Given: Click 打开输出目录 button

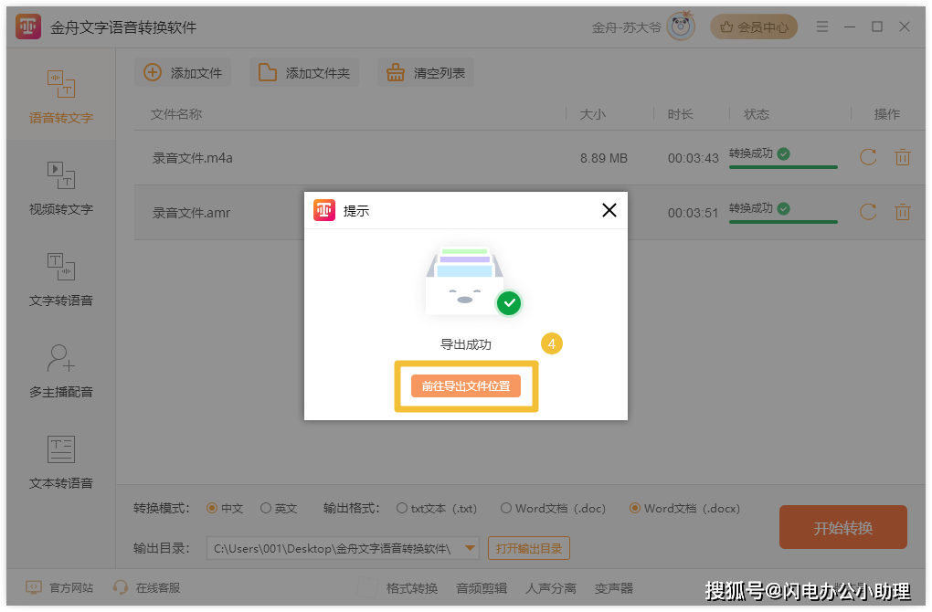Looking at the screenshot, I should point(529,548).
